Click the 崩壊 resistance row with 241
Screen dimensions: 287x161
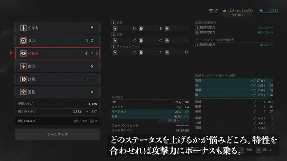234,102
